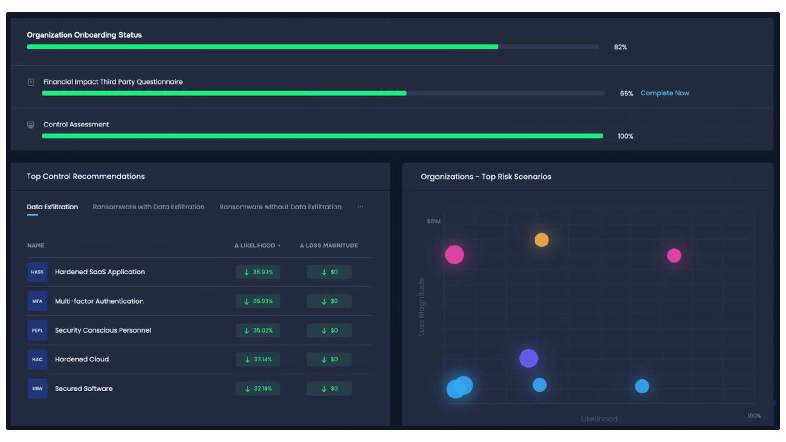Select the orange bubble in the risk scatter plot
This screenshot has height=442, width=786.
point(542,240)
